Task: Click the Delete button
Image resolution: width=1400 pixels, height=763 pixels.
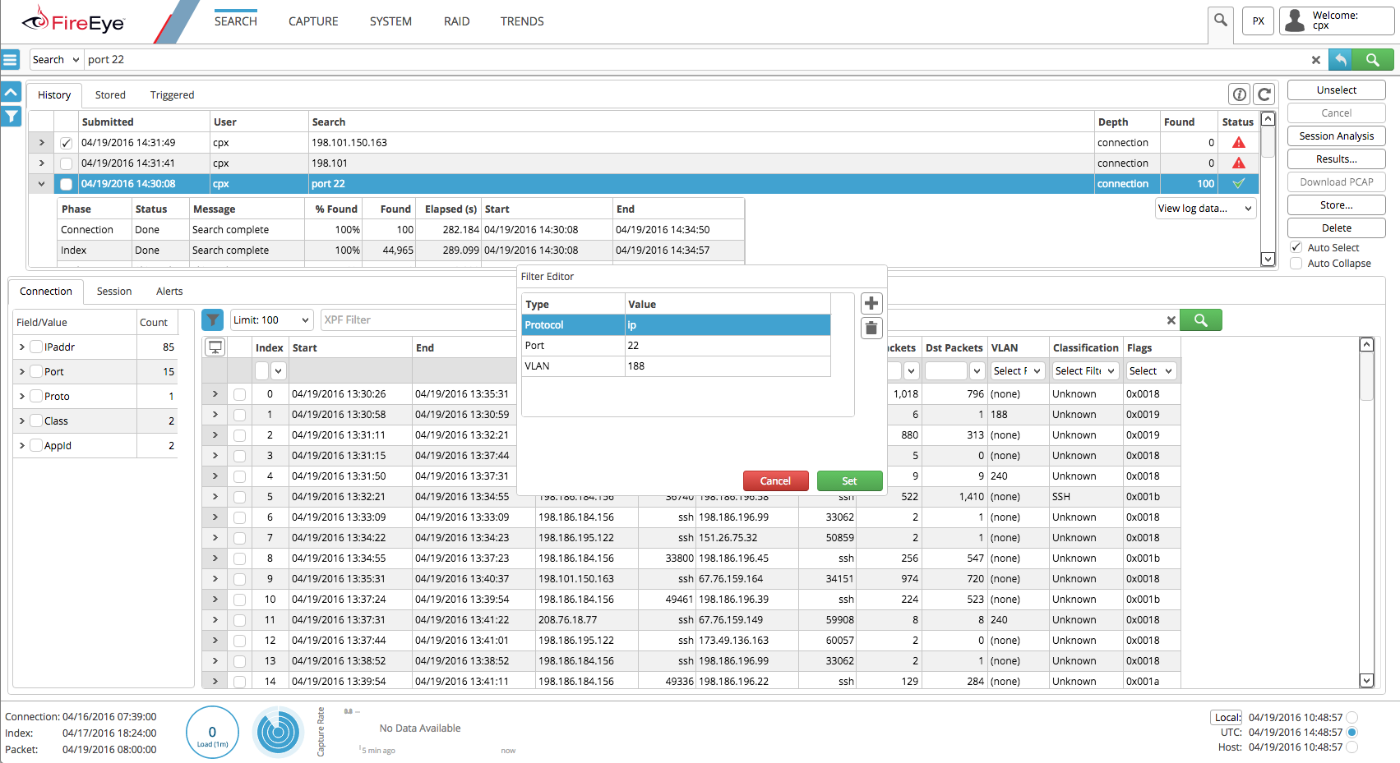Action: [x=1337, y=228]
